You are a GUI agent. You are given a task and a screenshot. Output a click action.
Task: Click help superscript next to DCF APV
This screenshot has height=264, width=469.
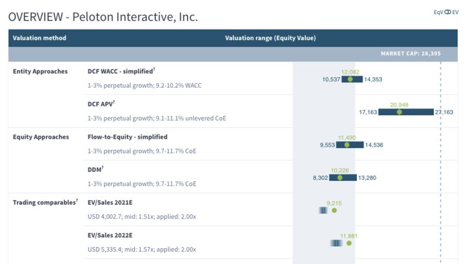(116, 102)
